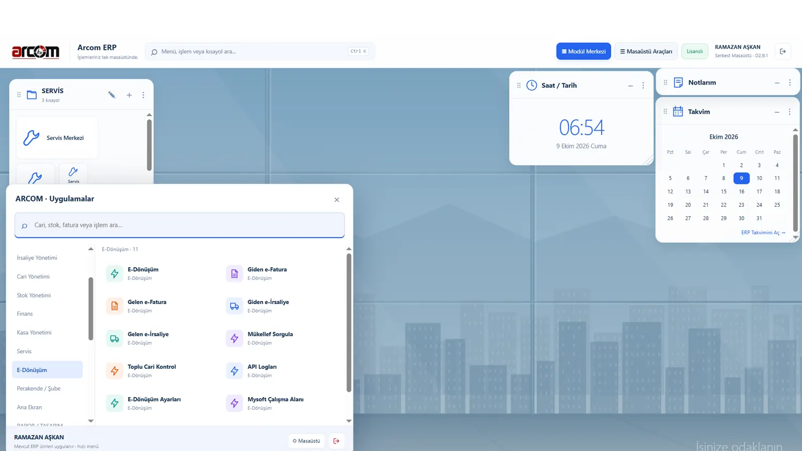802x451 pixels.
Task: Open API Logları icon
Action: click(x=234, y=371)
